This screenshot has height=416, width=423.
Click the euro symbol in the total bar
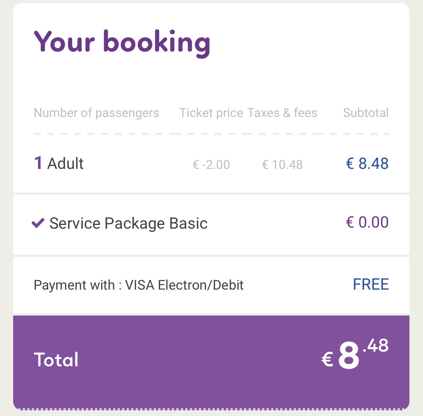327,359
